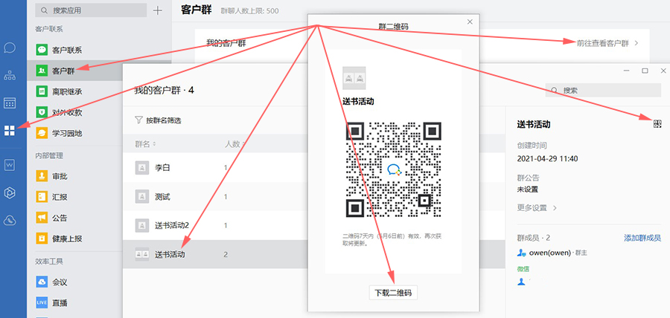This screenshot has width=670, height=318.
Task: Click the orange 汇报 app icon
Action: (42, 197)
